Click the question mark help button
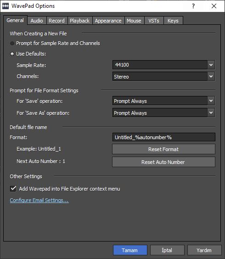Viewport: 225px width, 259px height. tap(193, 6)
